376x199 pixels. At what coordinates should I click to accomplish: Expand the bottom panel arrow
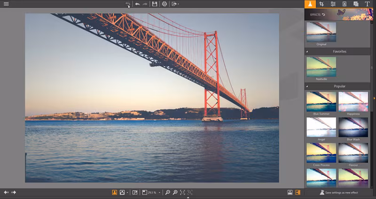(x=188, y=198)
